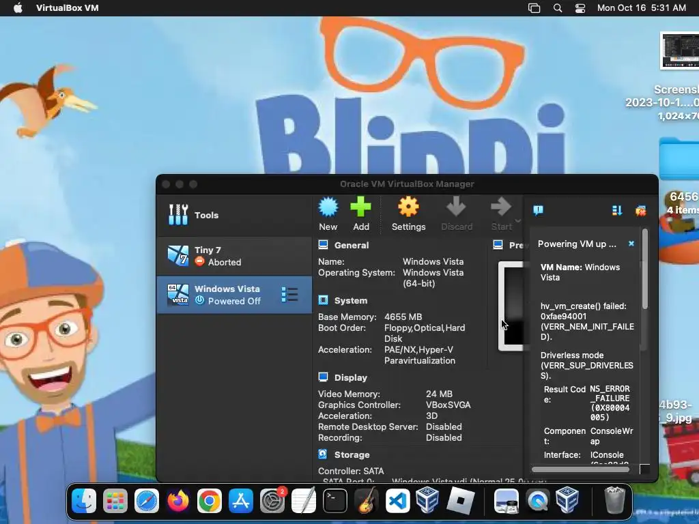Click the Controller: SATA text
Screen dimensions: 699x524
click(351, 471)
